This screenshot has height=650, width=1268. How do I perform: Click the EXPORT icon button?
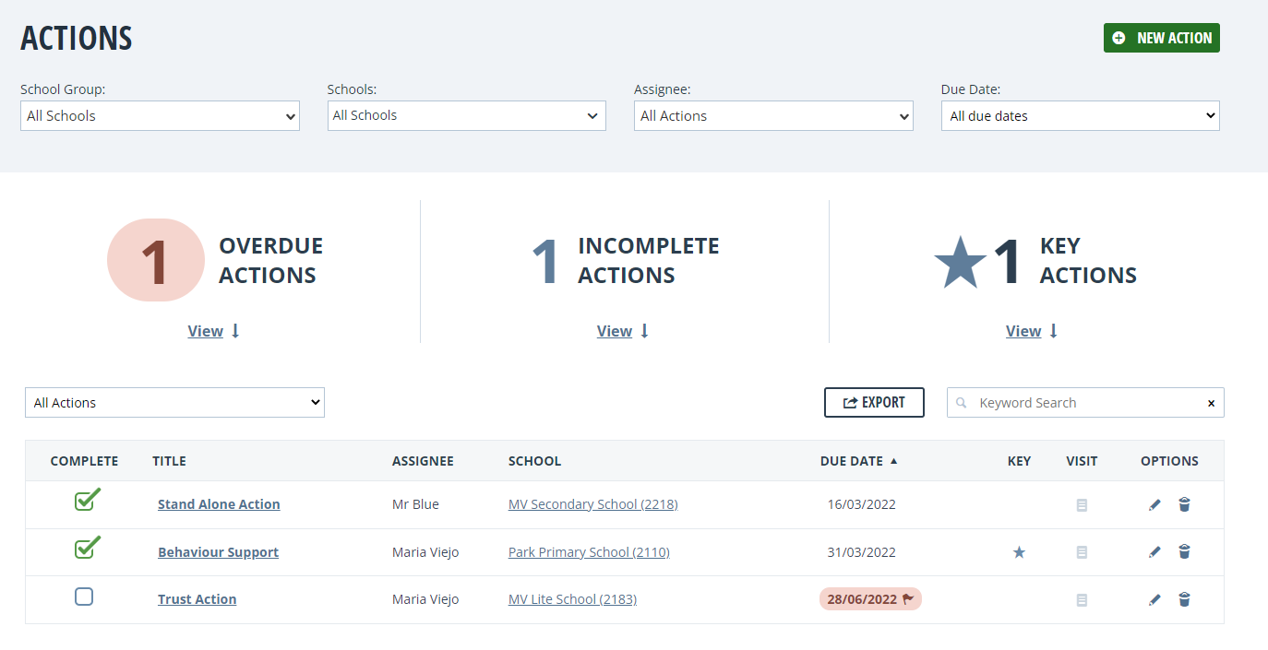(x=873, y=402)
